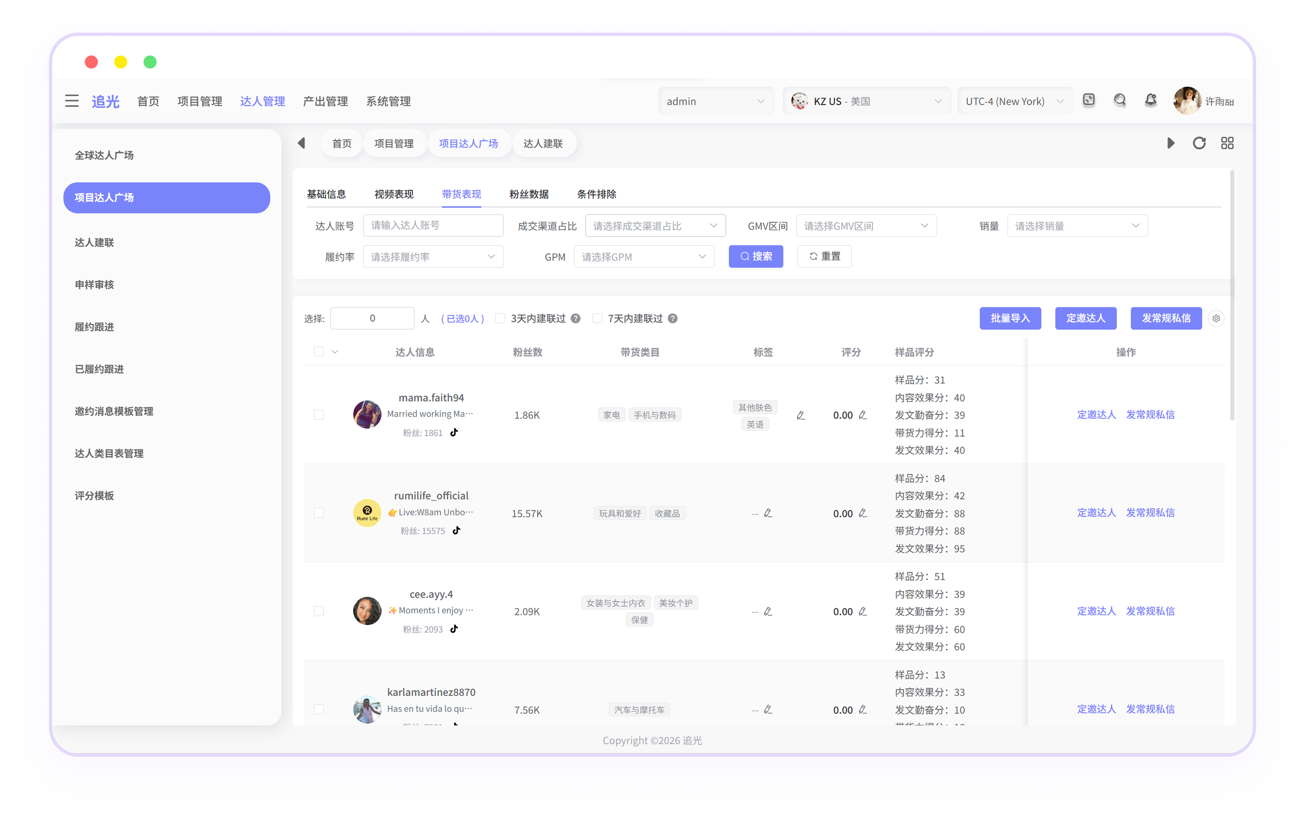Viewport: 1305px width, 822px height.
Task: Focus the 选择 number input field
Action: (372, 318)
